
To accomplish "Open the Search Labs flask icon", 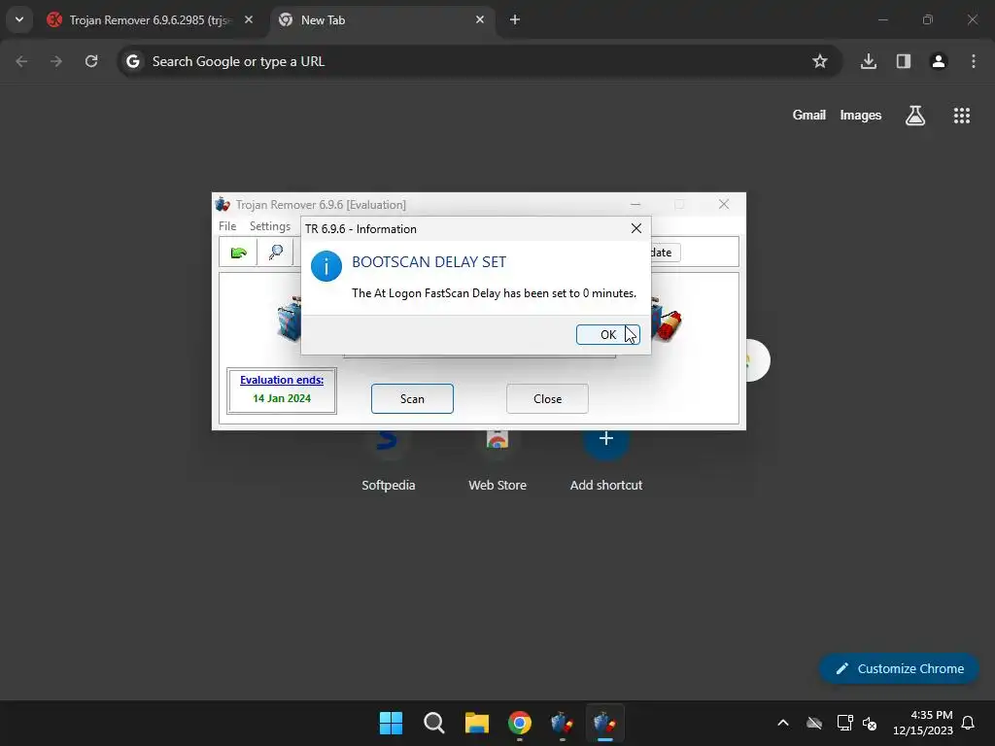I will coord(914,116).
